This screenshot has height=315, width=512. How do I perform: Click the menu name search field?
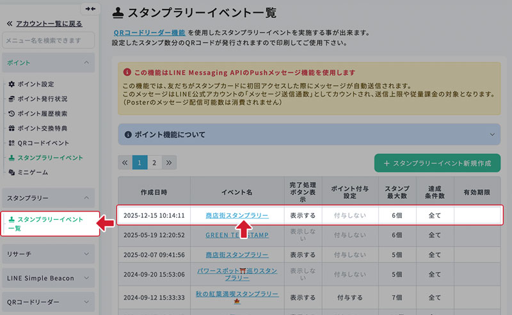48,40
